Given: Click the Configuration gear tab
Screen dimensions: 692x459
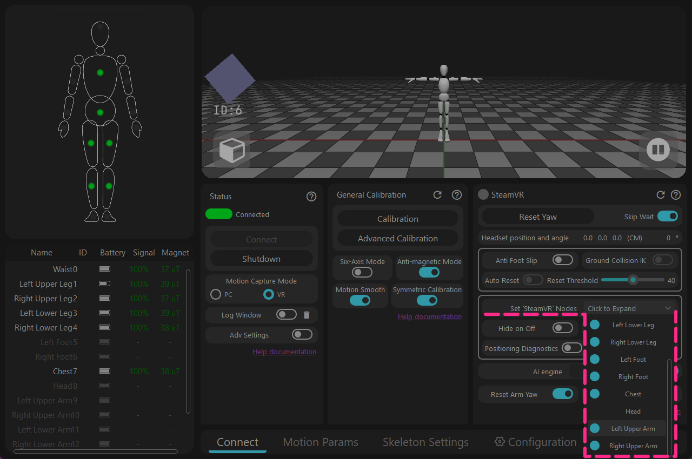Looking at the screenshot, I should click(535, 442).
